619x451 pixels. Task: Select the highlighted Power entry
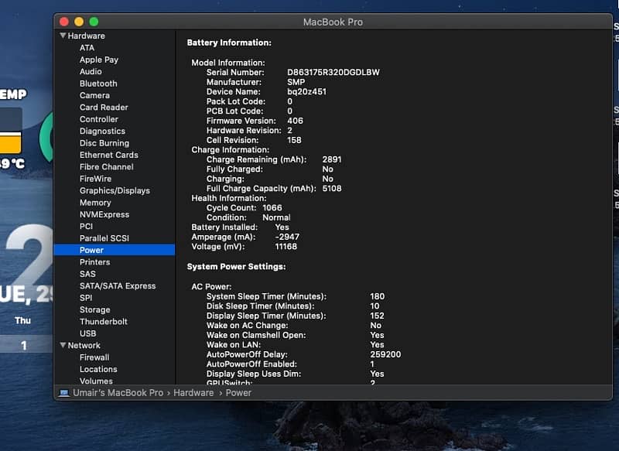(x=114, y=250)
